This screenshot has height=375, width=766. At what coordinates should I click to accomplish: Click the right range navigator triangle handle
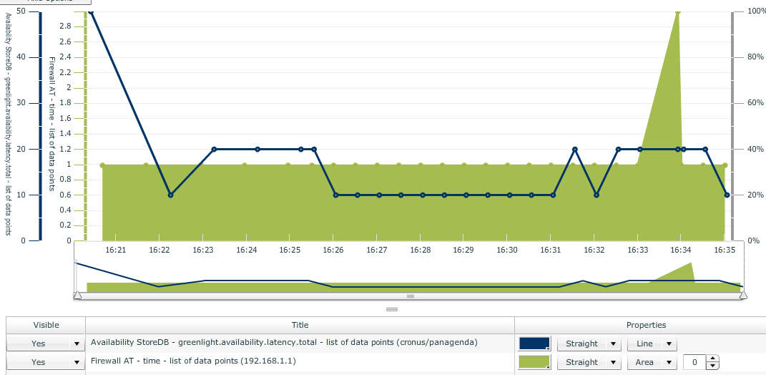point(743,295)
